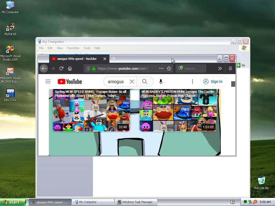
Task: Go back in the browser
Action: 44,68
